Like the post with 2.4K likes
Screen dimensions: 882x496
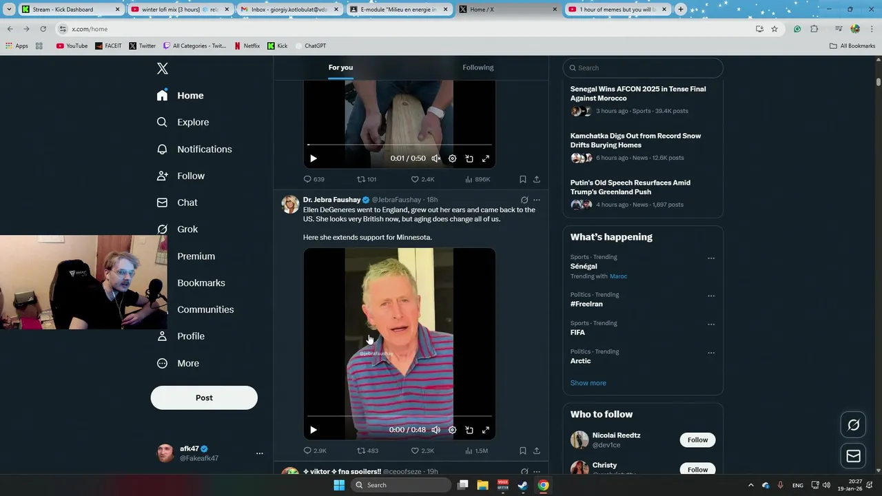point(422,179)
